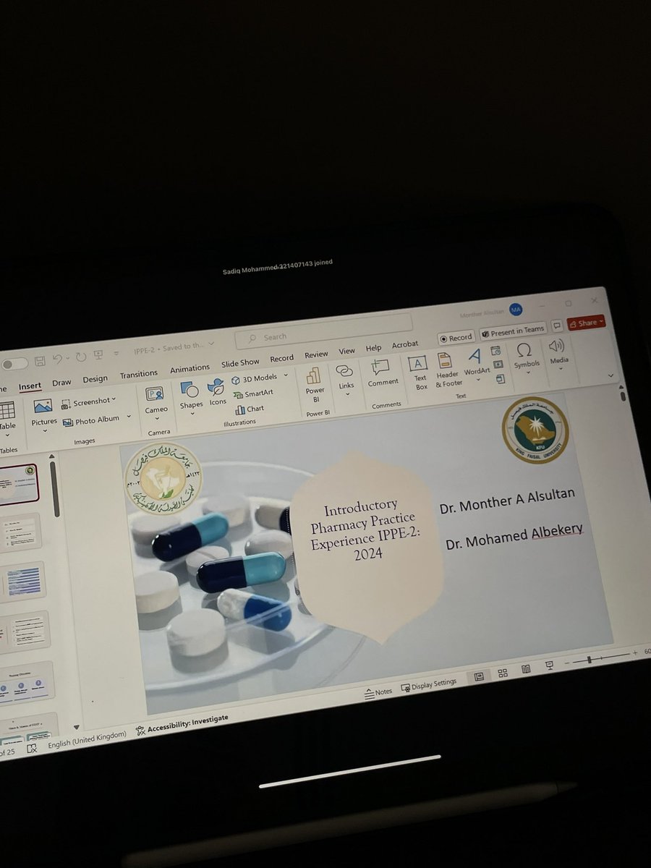This screenshot has width=651, height=868.
Task: Insert Icons from the Illustrations group
Action: point(218,393)
